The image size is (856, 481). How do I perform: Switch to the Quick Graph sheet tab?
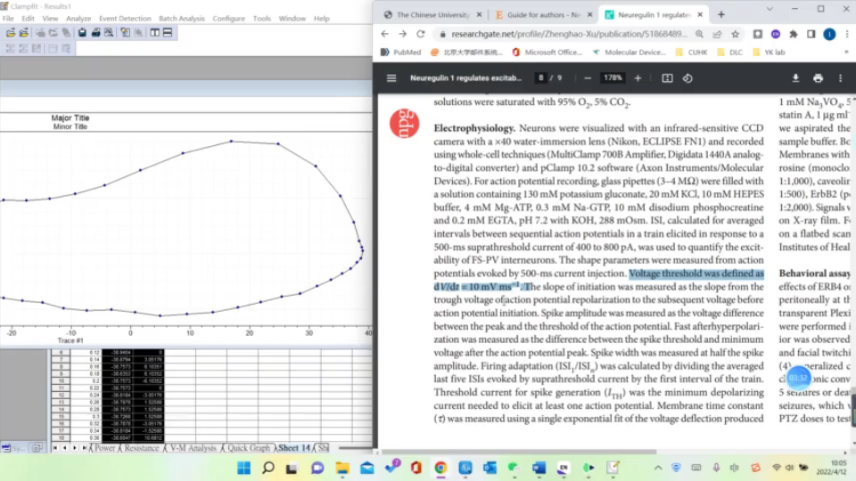[248, 448]
